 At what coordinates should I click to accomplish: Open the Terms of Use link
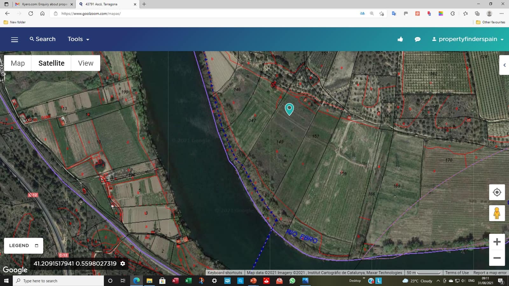pos(457,273)
